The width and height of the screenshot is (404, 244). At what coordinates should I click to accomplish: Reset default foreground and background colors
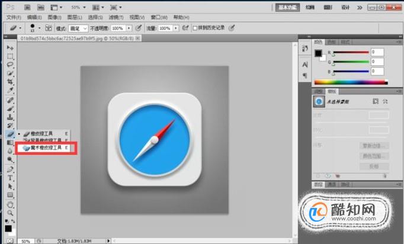7,221
